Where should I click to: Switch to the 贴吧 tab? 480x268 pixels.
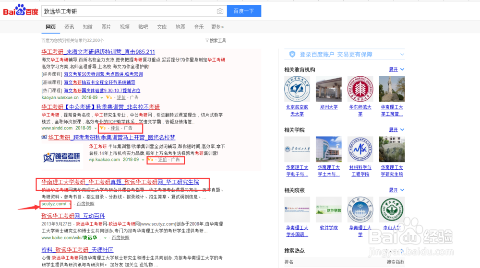143,27
